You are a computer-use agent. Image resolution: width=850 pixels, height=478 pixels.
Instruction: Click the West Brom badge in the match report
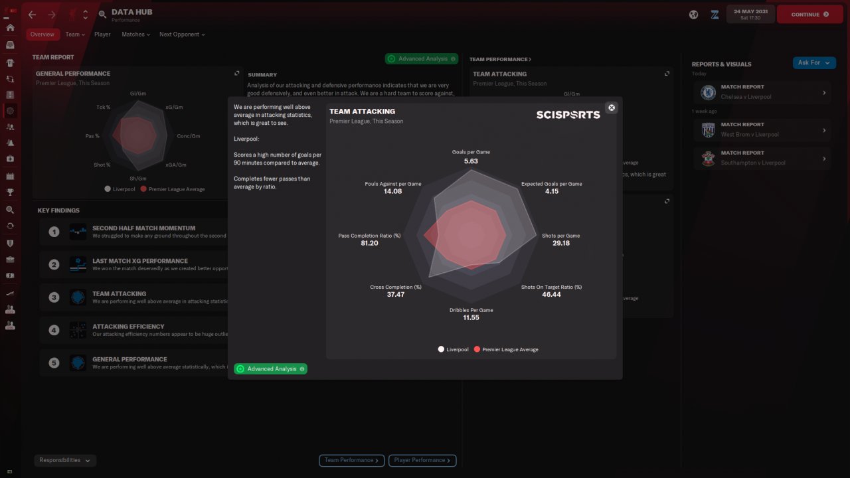(x=708, y=130)
